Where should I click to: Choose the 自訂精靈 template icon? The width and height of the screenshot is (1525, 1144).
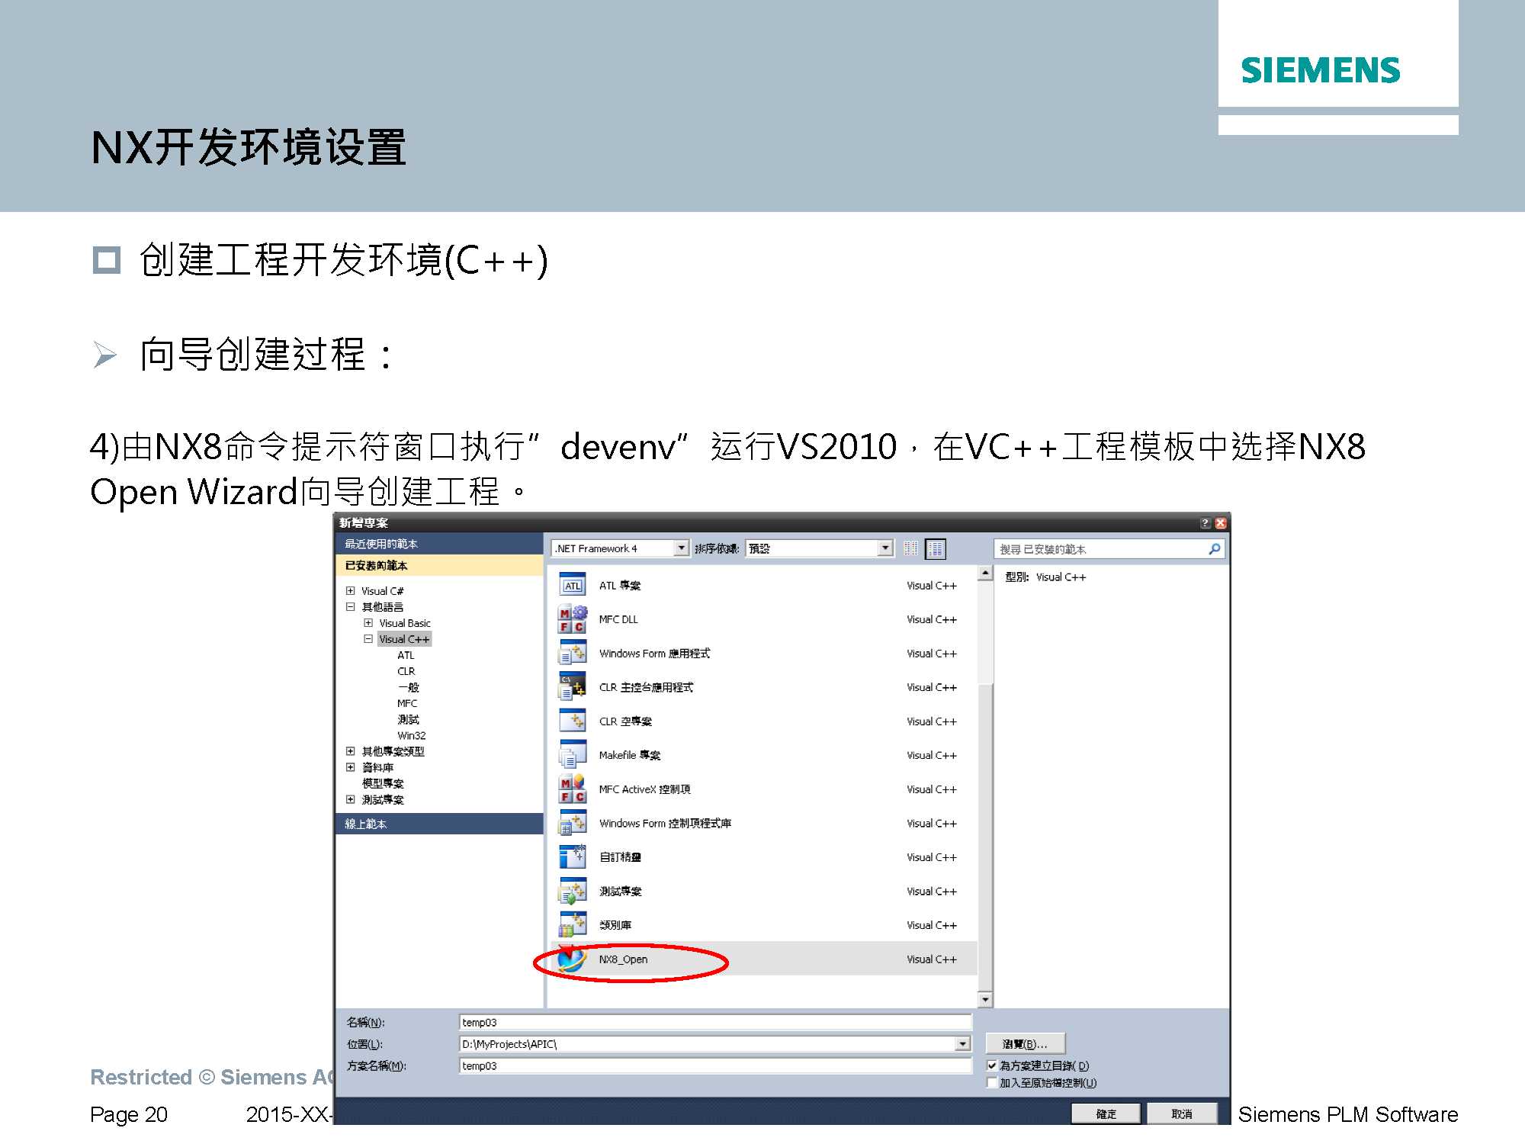pos(573,857)
